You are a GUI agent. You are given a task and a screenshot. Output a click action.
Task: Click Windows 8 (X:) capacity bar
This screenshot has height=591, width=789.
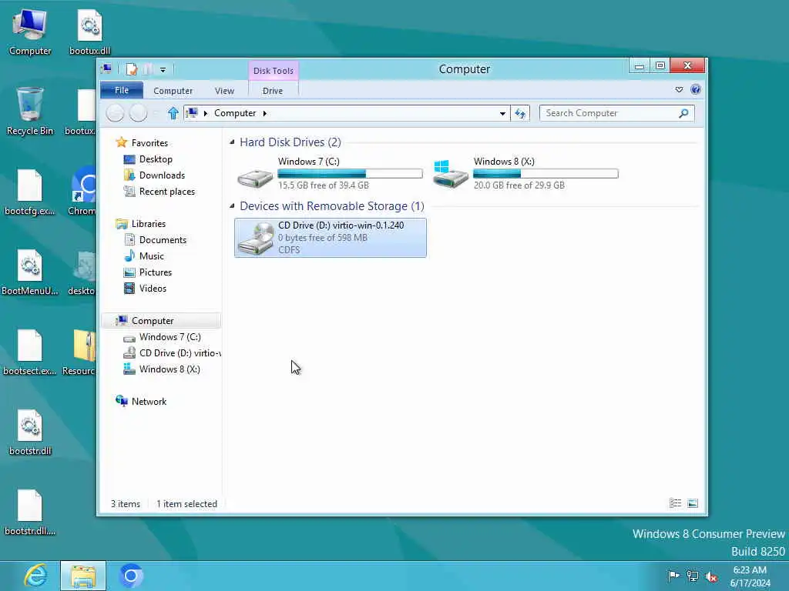pyautogui.click(x=546, y=174)
